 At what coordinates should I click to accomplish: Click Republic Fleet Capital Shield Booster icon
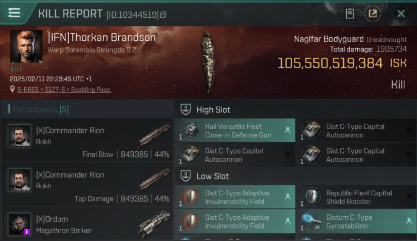click(311, 197)
